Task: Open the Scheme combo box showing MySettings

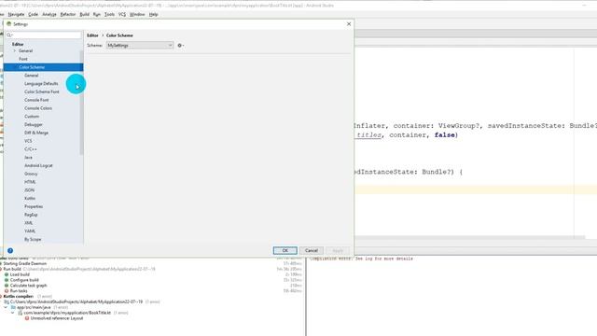Action: tap(140, 46)
